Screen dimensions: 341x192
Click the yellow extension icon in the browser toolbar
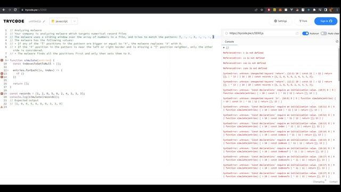pyautogui.click(x=274, y=10)
